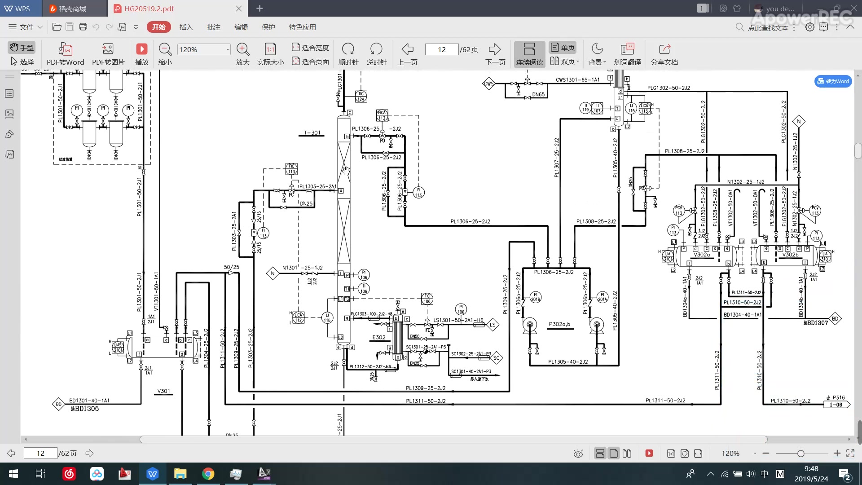Select the 插入 ribbon tab
This screenshot has width=862, height=485.
(186, 27)
